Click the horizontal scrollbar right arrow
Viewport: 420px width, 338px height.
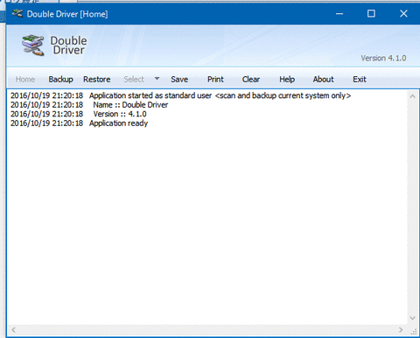pos(401,330)
